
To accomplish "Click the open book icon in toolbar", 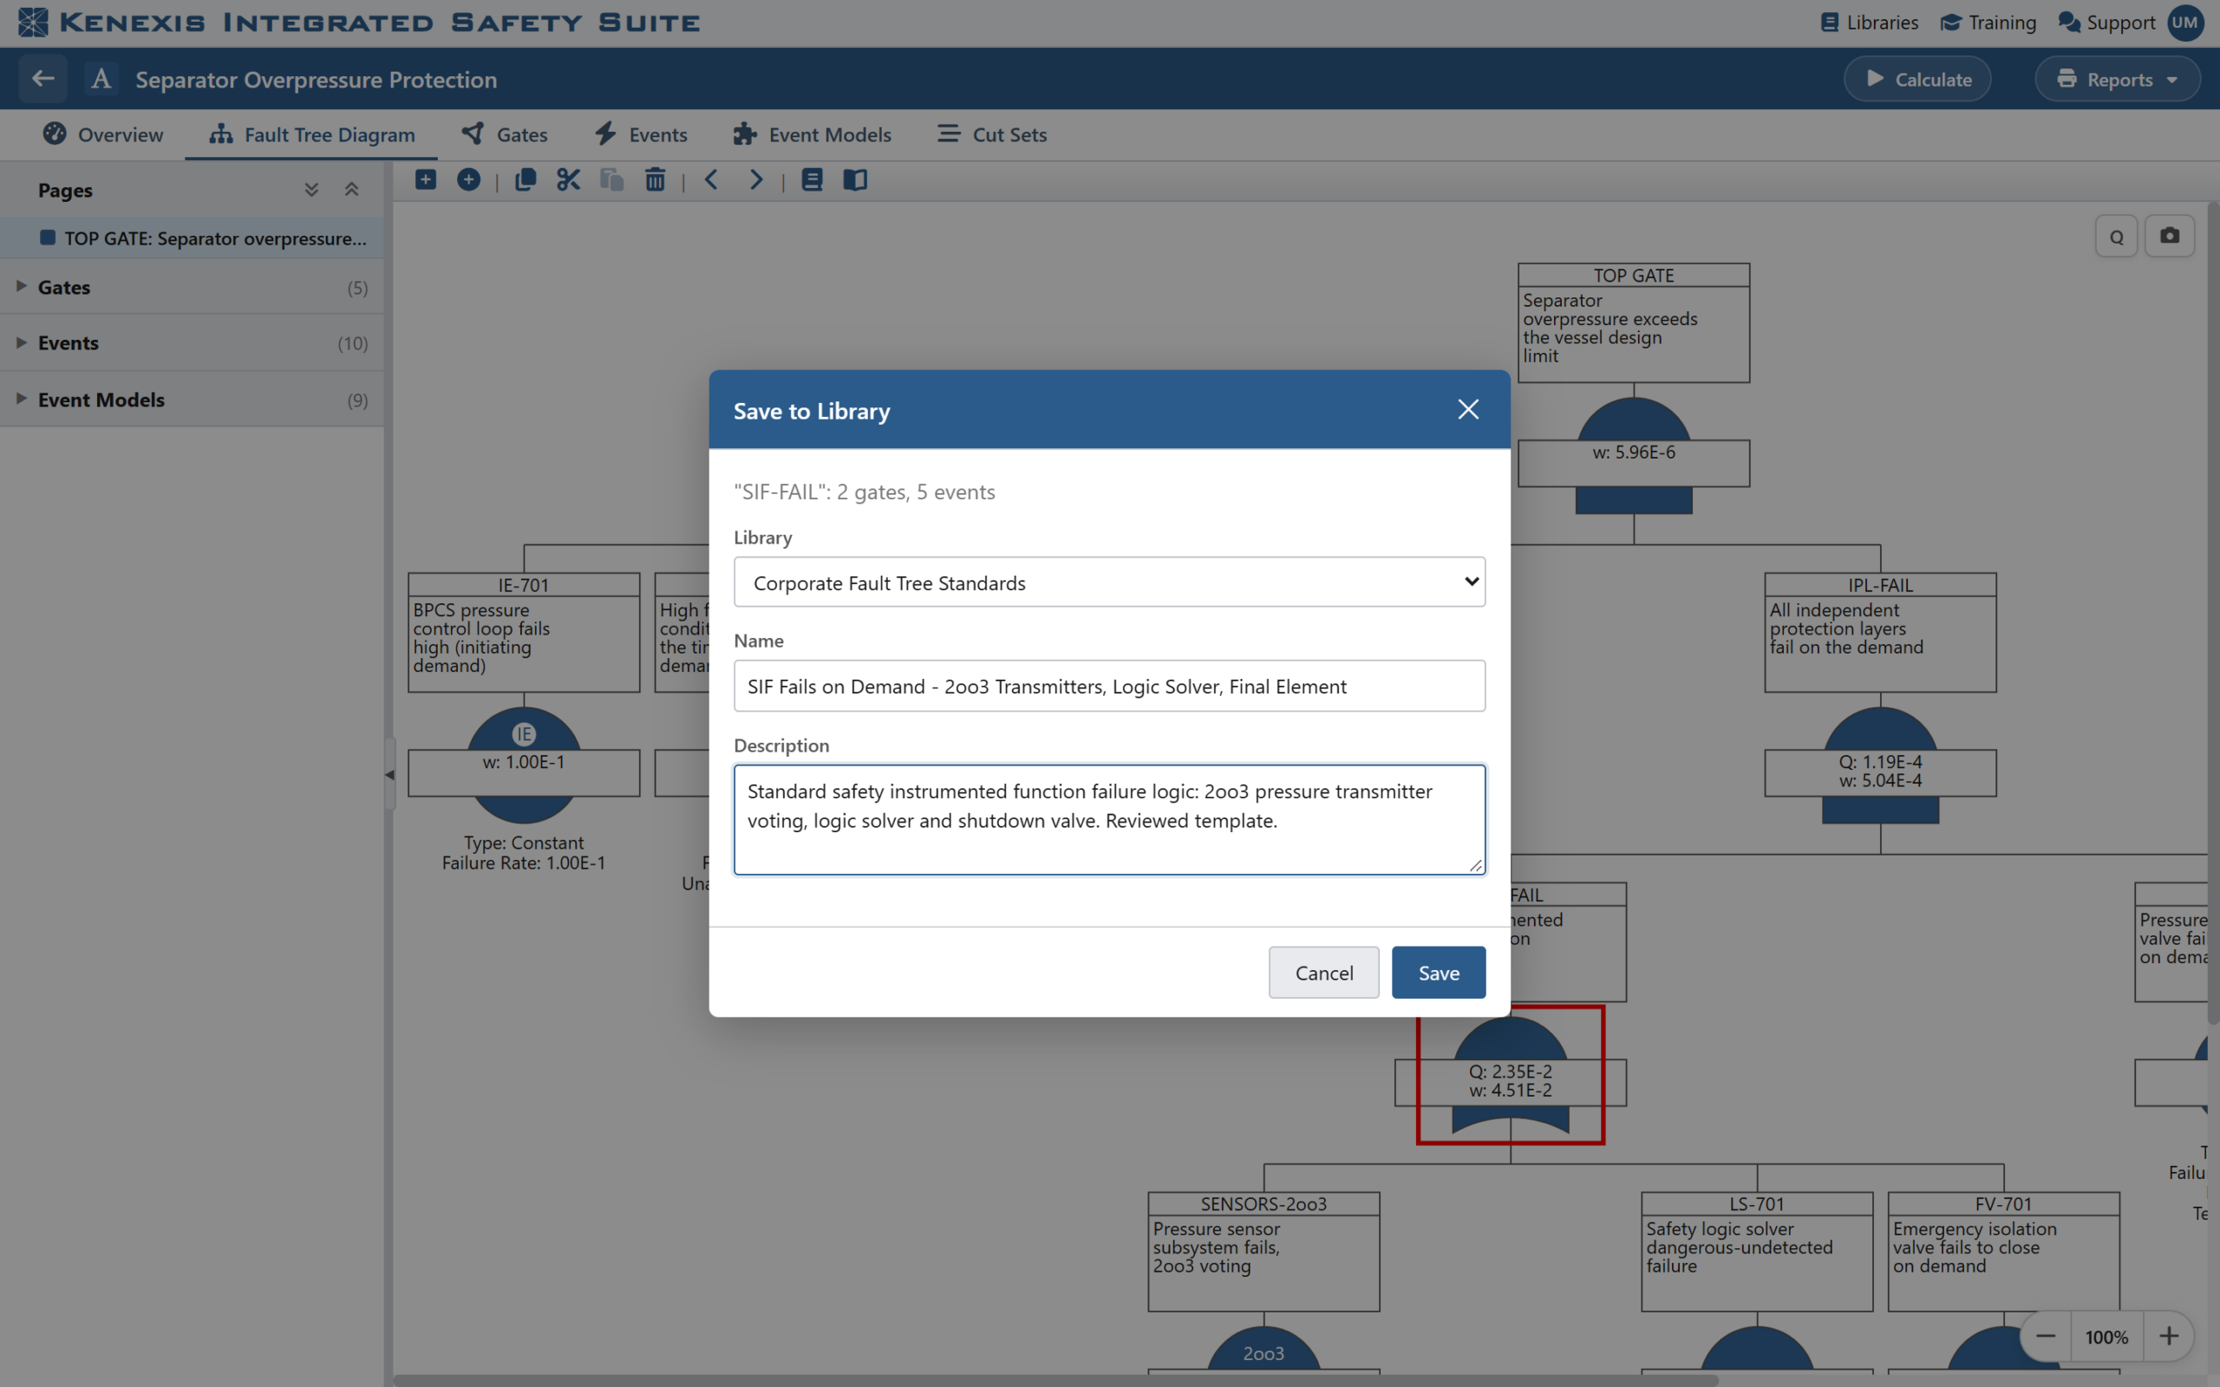I will [x=855, y=179].
